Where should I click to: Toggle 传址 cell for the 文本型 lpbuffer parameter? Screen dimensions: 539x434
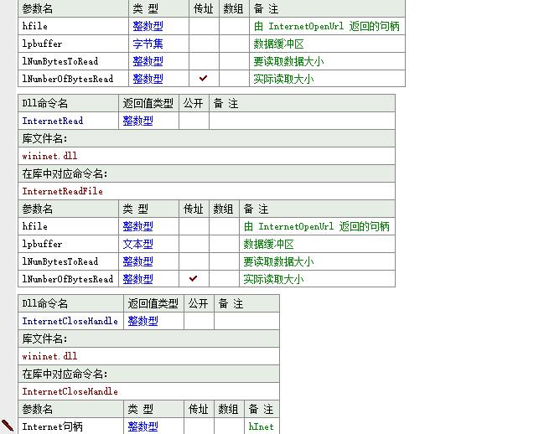(194, 244)
